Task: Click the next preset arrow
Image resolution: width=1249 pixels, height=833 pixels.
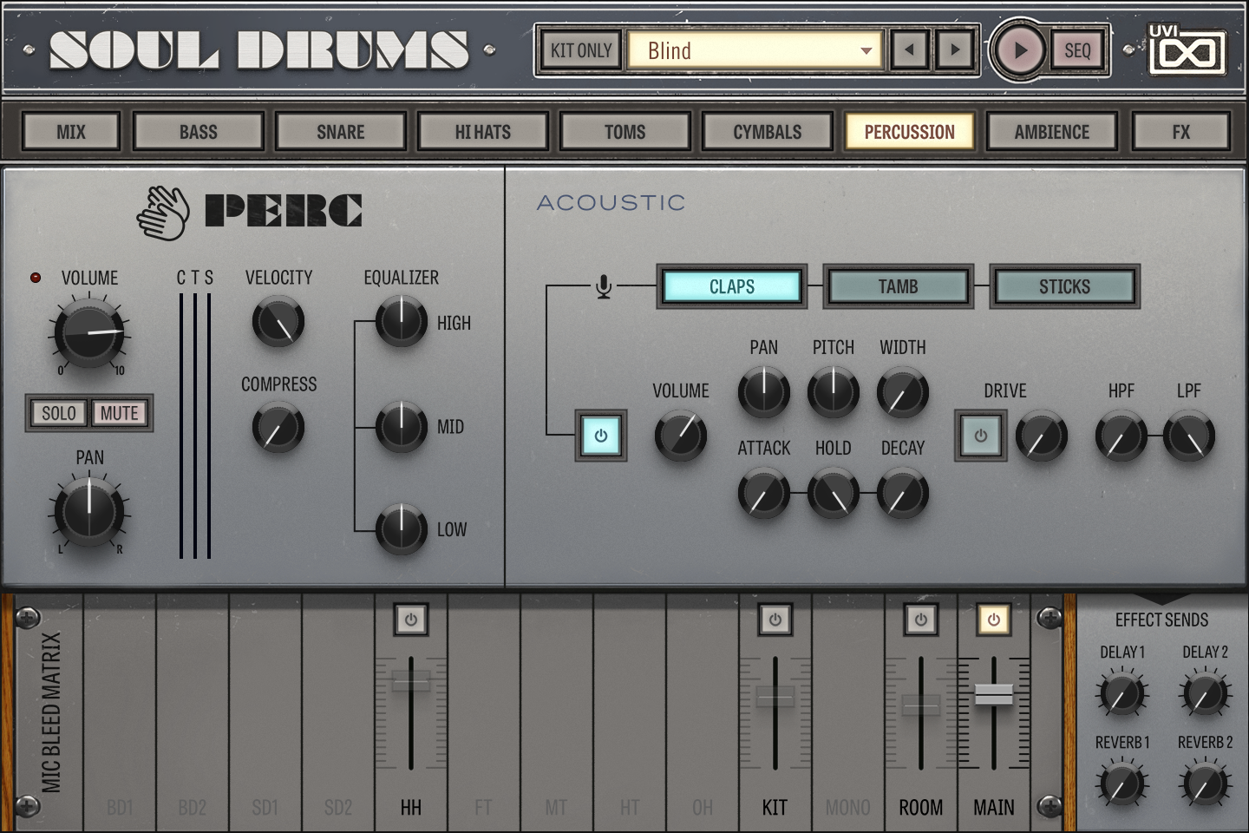Action: click(x=954, y=50)
